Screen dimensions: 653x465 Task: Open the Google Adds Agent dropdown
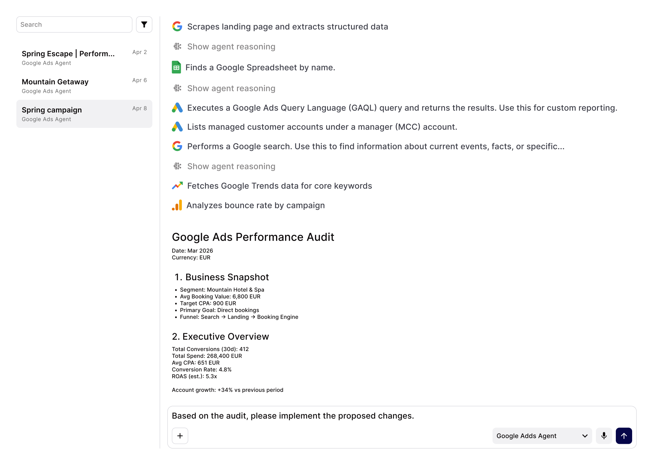tap(542, 436)
